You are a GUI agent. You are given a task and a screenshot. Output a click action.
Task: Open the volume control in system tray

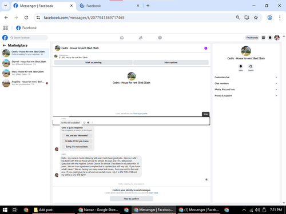[257, 210]
